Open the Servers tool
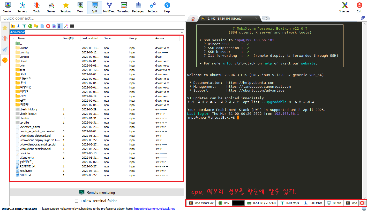Screen dimensions: 367x211 [22, 7]
